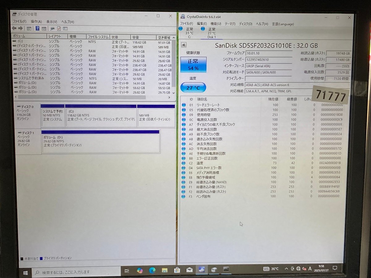This screenshot has height=278, width=371.
Task: Open ファイル(F) menu in Disk Management
Action: coord(19,22)
